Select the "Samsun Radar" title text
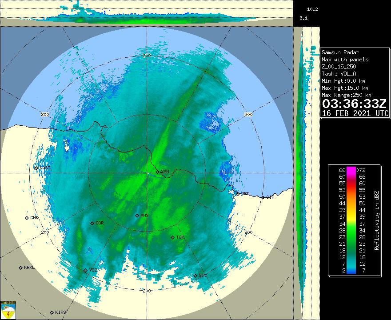This screenshot has height=320, width=391. [x=340, y=52]
